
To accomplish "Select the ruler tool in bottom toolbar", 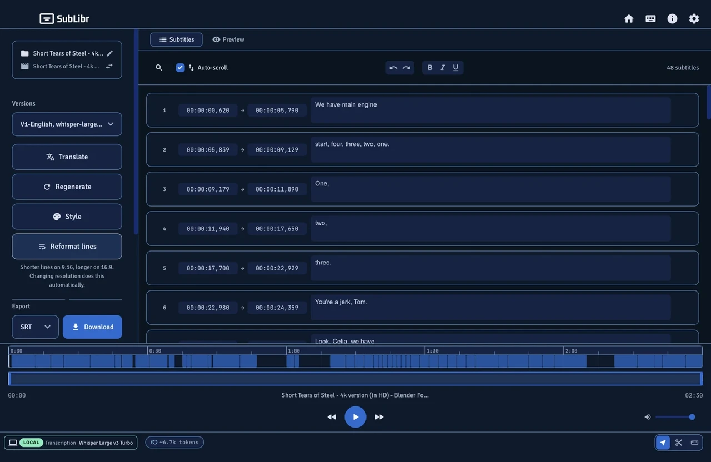I will point(694,443).
